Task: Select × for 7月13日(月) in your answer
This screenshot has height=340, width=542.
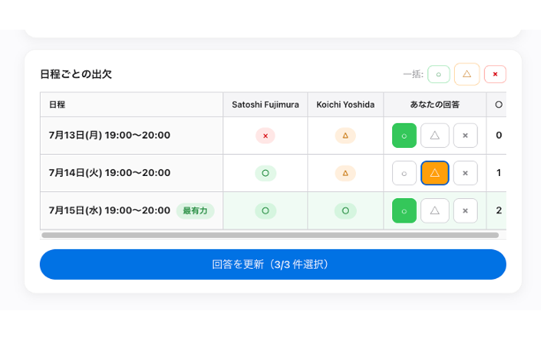Action: click(x=465, y=135)
